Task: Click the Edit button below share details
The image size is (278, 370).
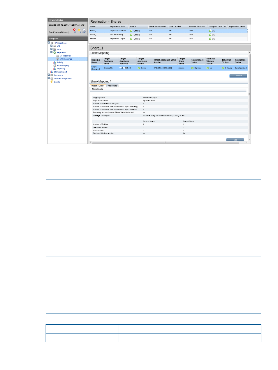Action: point(235,140)
